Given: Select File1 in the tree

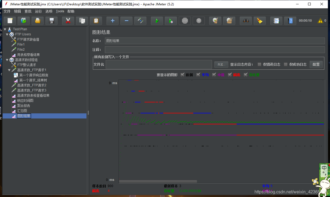Looking at the screenshot, I should (21, 44).
